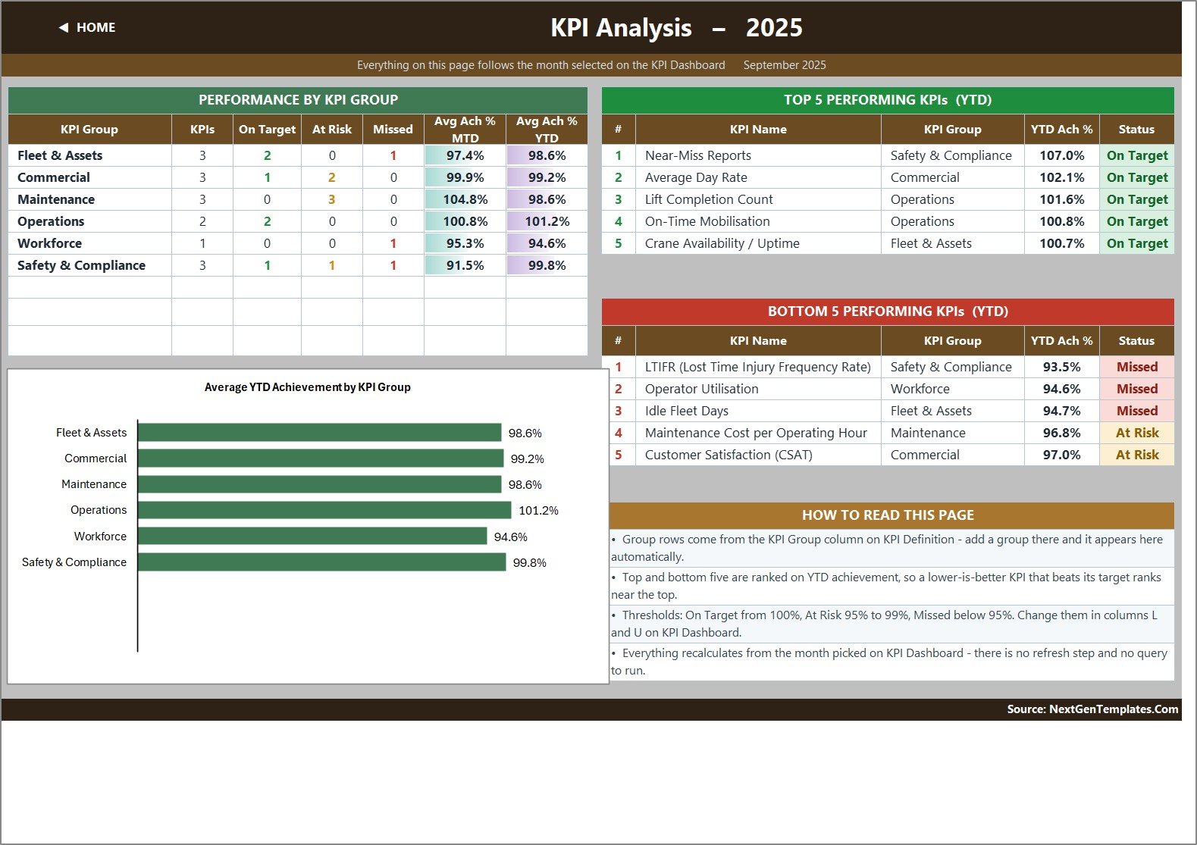Click Near-Miss Reports in Top 5 table

(698, 155)
